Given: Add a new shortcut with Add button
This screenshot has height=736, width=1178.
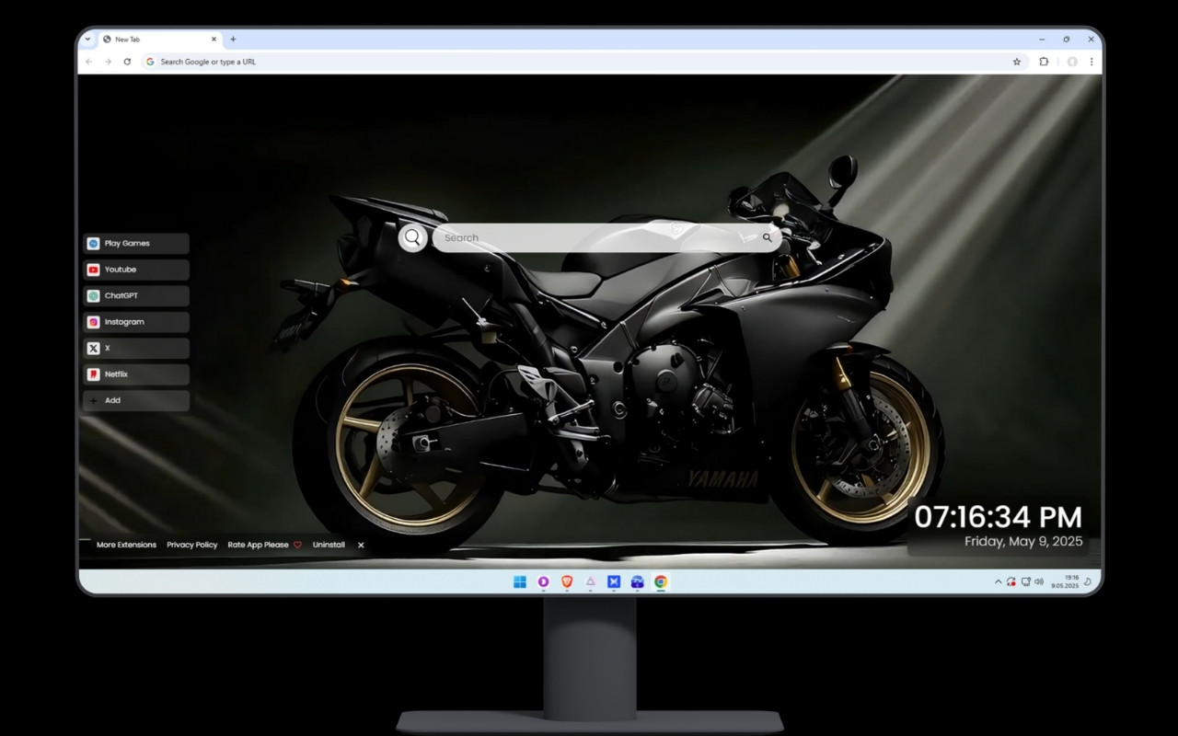Looking at the screenshot, I should [136, 401].
